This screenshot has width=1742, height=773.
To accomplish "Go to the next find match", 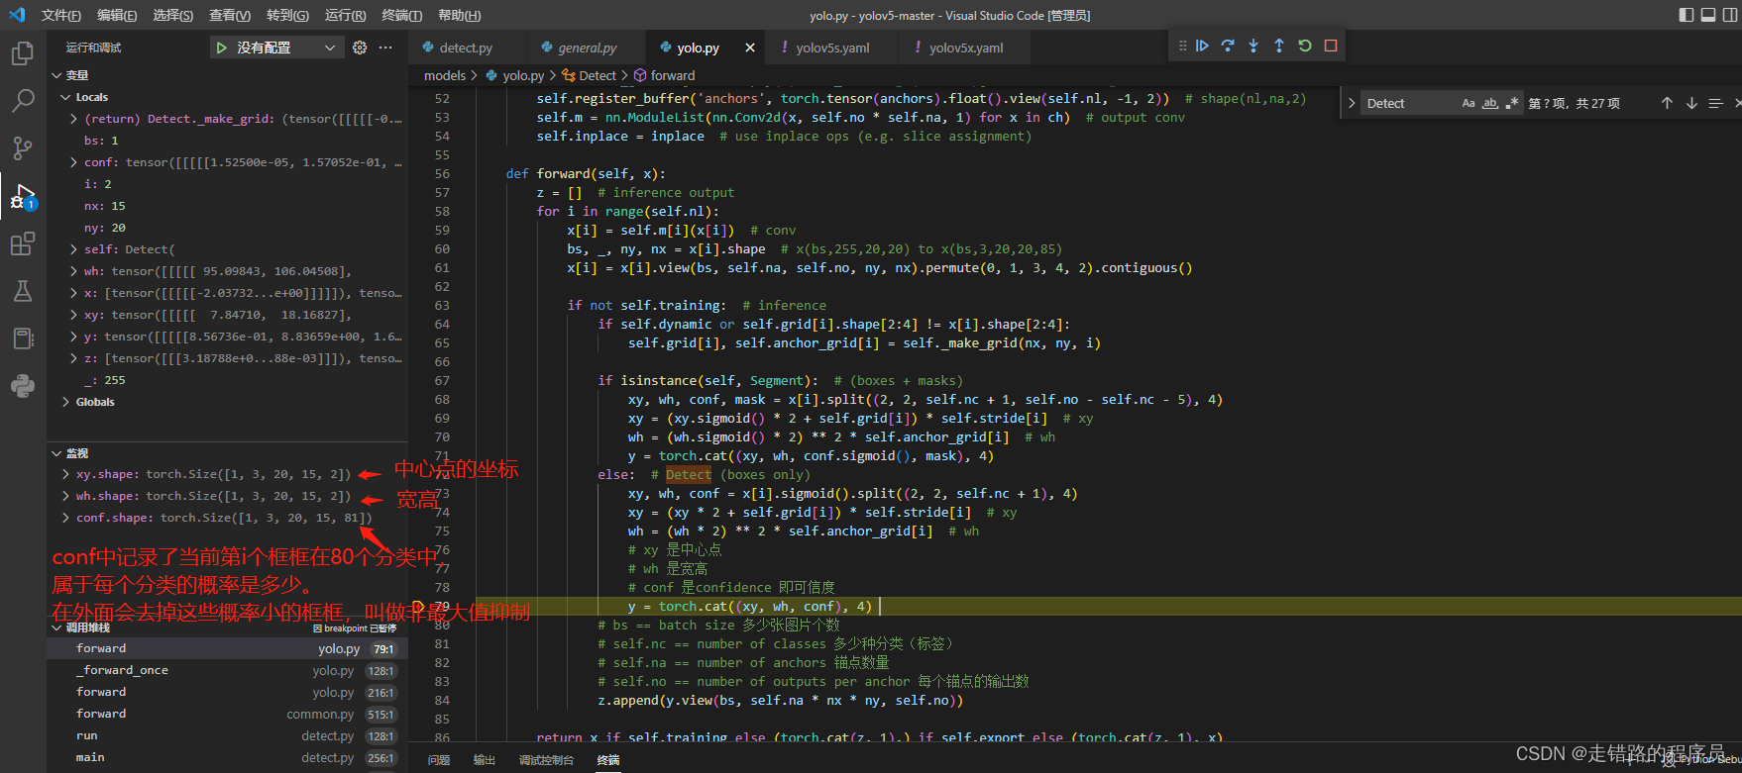I will click(x=1691, y=103).
